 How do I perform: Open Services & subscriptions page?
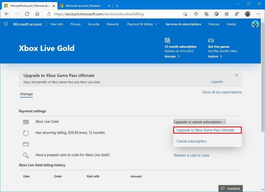[x=183, y=24]
